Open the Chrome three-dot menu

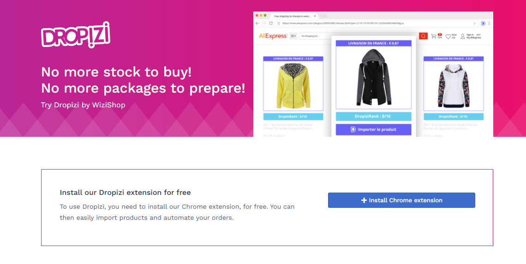click(489, 23)
